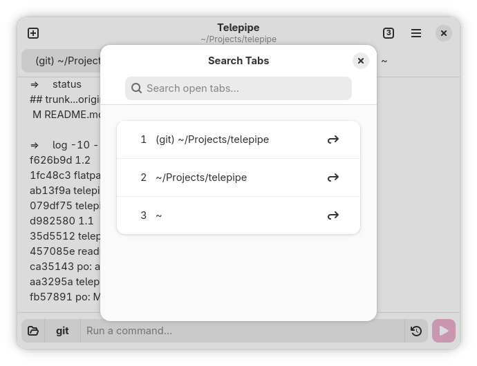This screenshot has height=366, width=477.
Task: Click the 079df75 telepi commit line
Action: click(x=65, y=206)
